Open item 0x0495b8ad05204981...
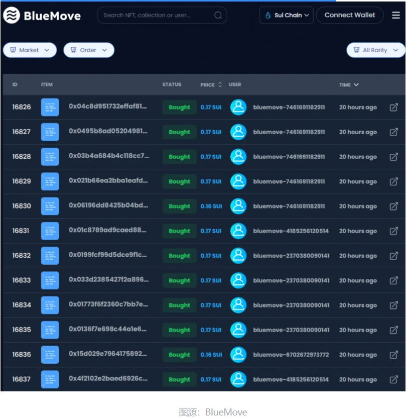Screen dimensions: 406x418 (x=108, y=131)
